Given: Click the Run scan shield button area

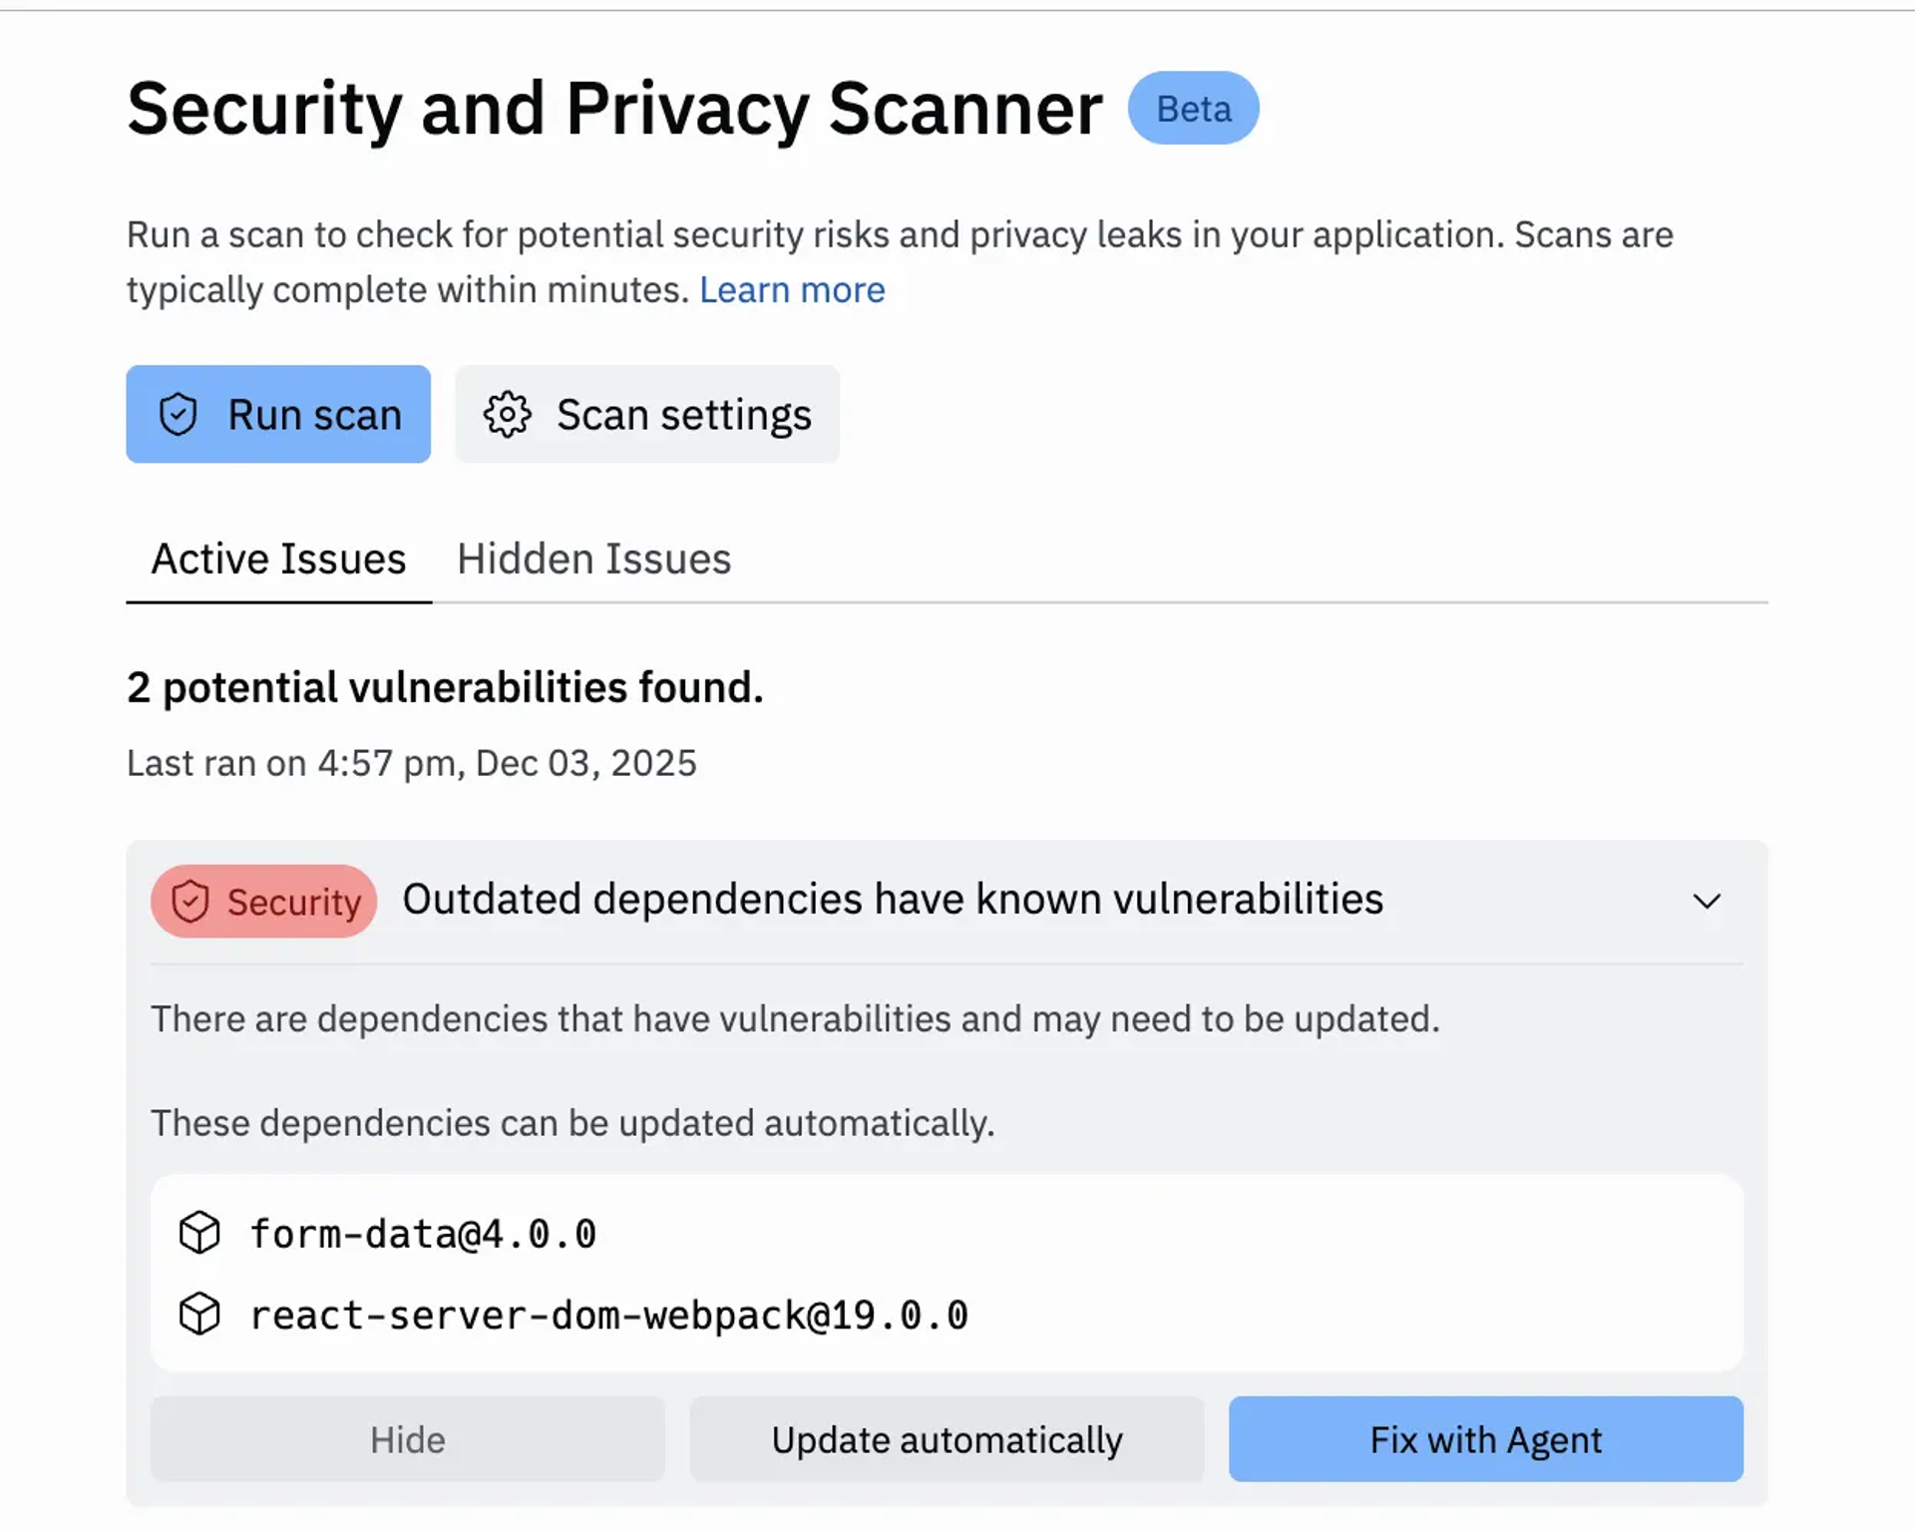Looking at the screenshot, I should [x=278, y=414].
